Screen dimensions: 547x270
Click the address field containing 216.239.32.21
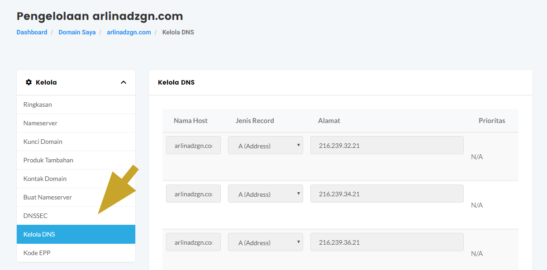387,145
